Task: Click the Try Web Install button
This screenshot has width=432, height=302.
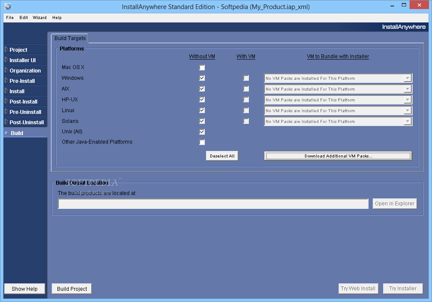Action: pyautogui.click(x=358, y=289)
